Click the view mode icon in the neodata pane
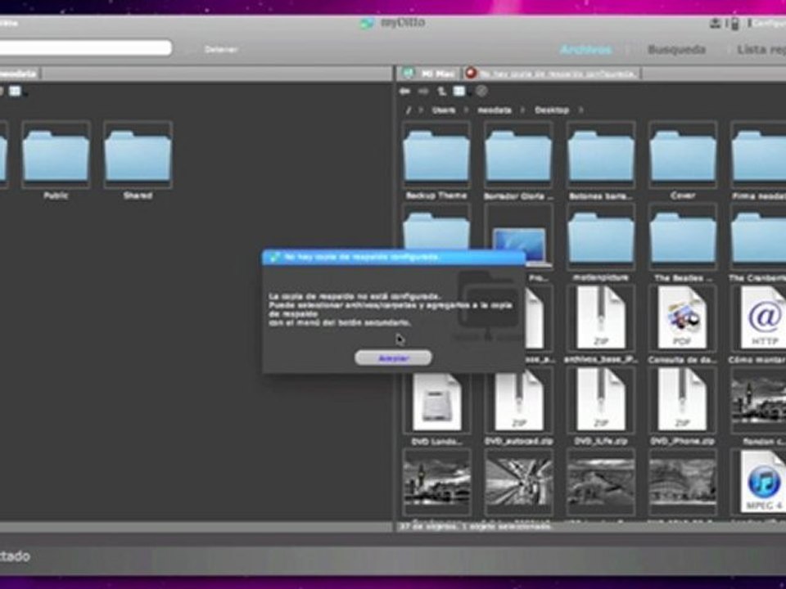This screenshot has height=589, width=786. click(15, 91)
